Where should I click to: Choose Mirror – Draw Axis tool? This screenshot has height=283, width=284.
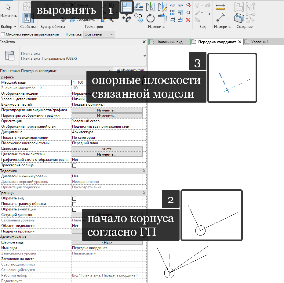(162, 7)
